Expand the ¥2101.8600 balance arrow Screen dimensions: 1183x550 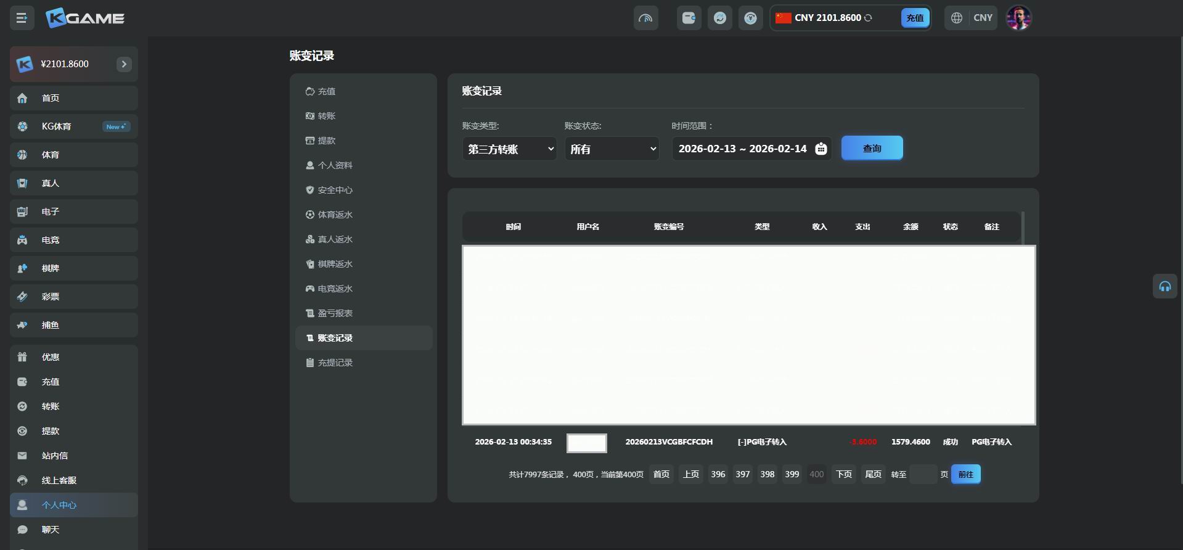coord(124,64)
